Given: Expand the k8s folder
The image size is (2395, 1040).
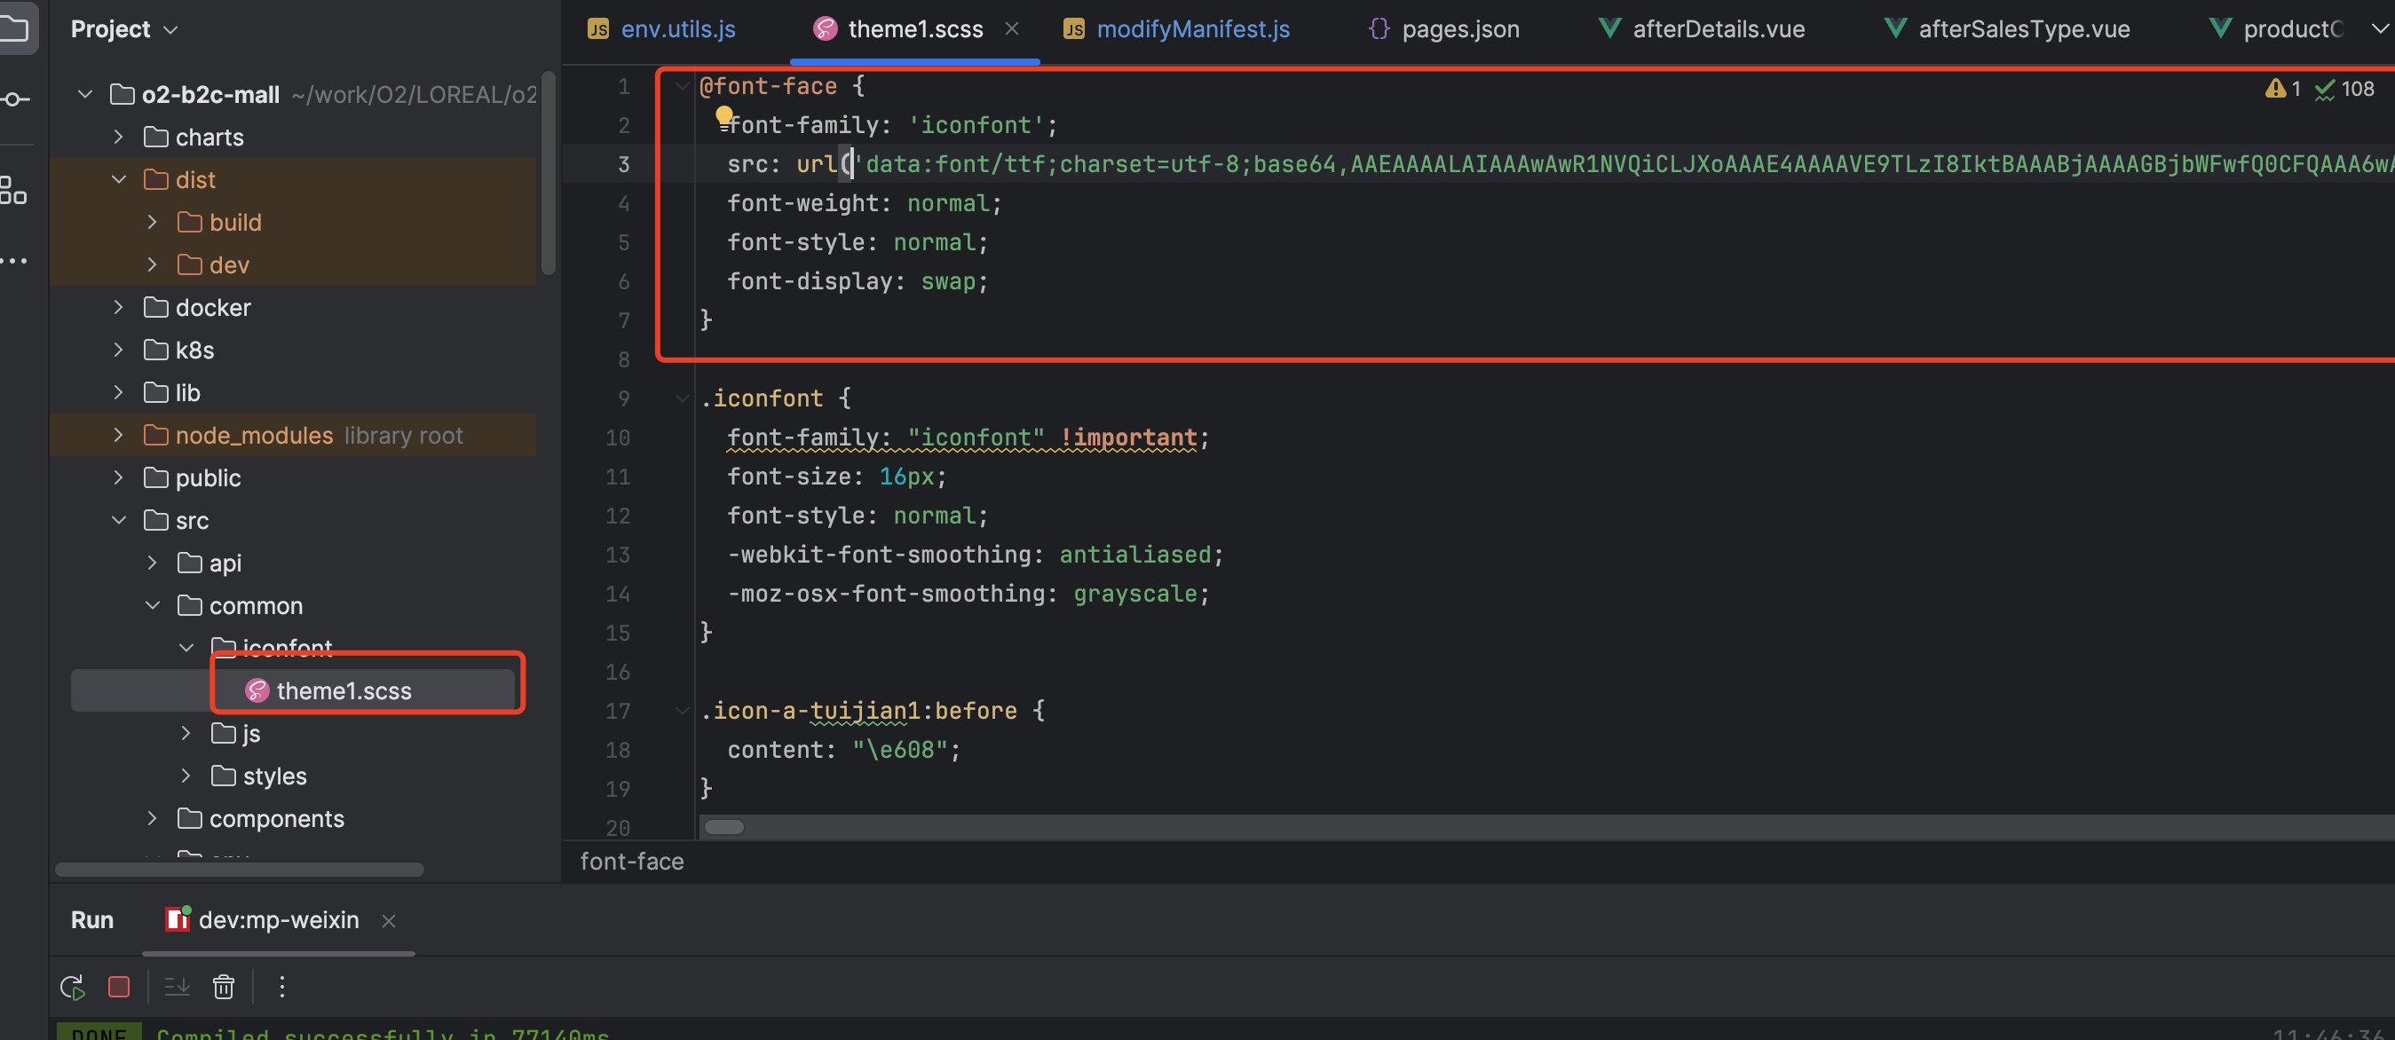Looking at the screenshot, I should coord(118,350).
